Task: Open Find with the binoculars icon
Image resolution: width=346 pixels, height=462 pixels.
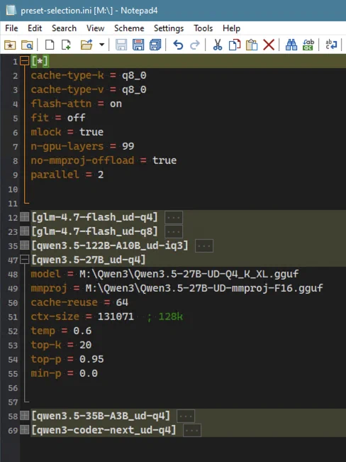Action: click(x=291, y=45)
